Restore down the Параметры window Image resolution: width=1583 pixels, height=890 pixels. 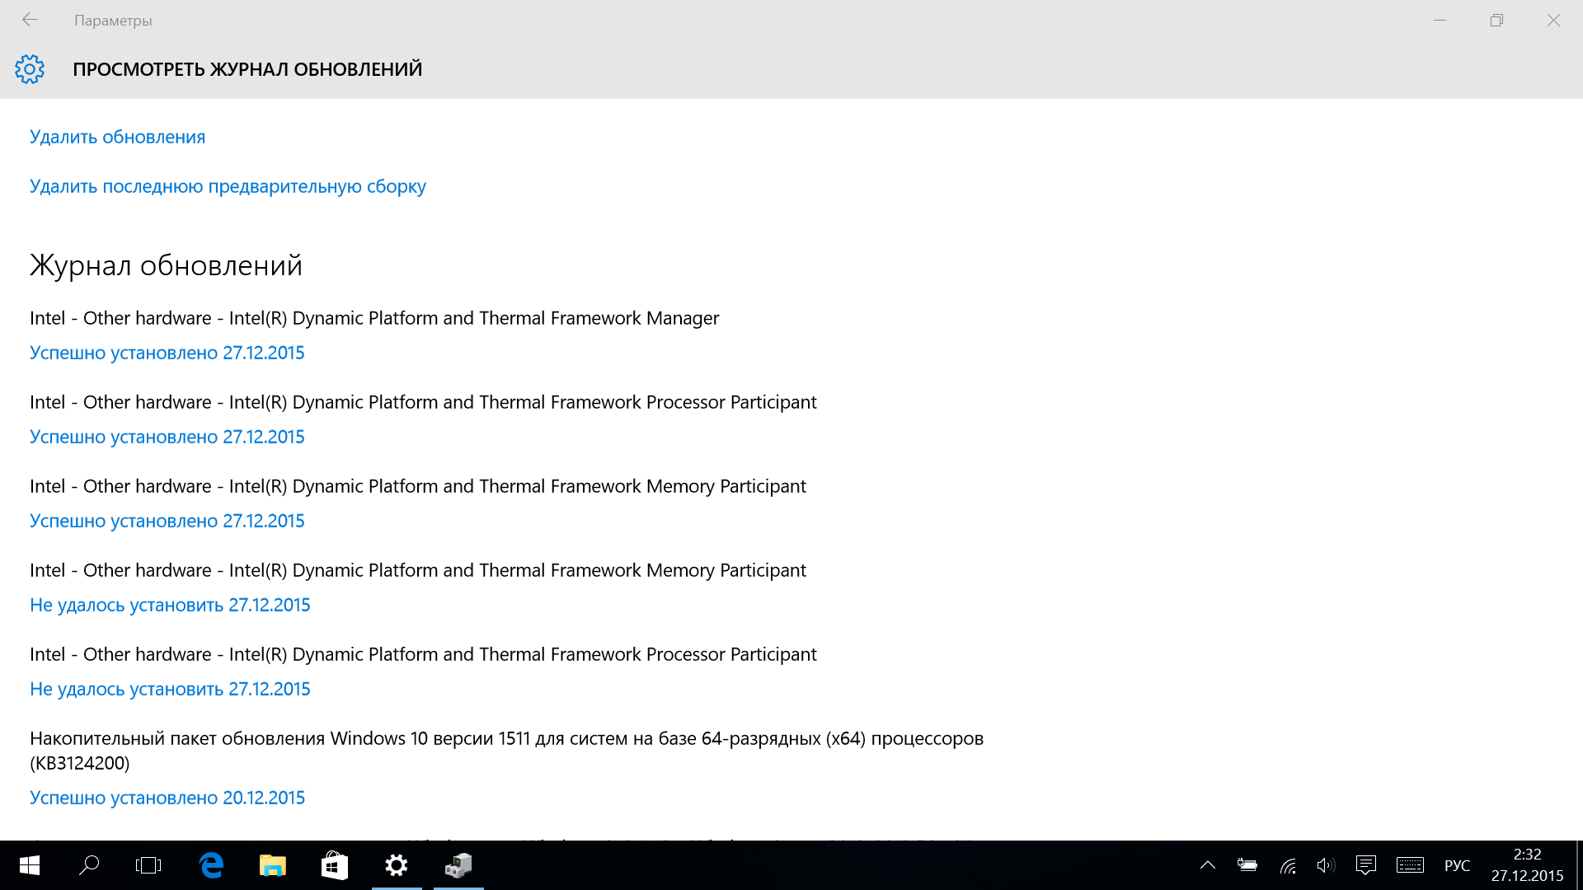coord(1496,20)
